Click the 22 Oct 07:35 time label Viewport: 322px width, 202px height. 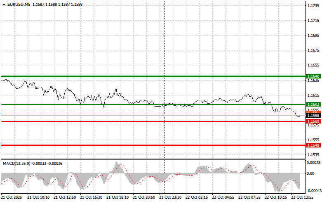[x=249, y=197]
